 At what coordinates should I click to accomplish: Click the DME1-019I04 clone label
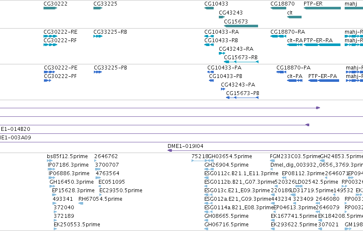click(x=186, y=146)
